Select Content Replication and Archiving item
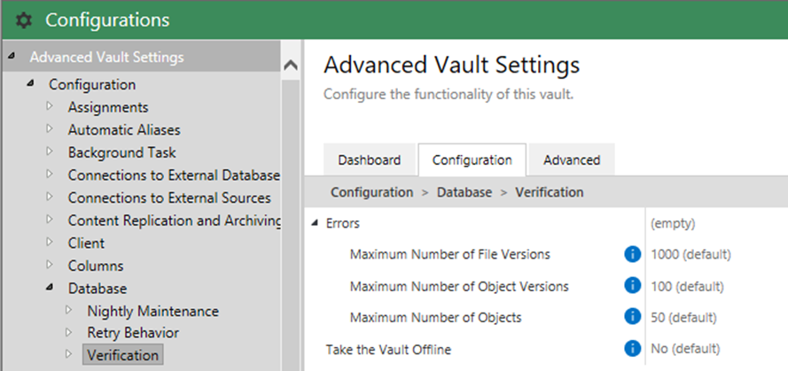This screenshot has width=788, height=371. coord(174,220)
